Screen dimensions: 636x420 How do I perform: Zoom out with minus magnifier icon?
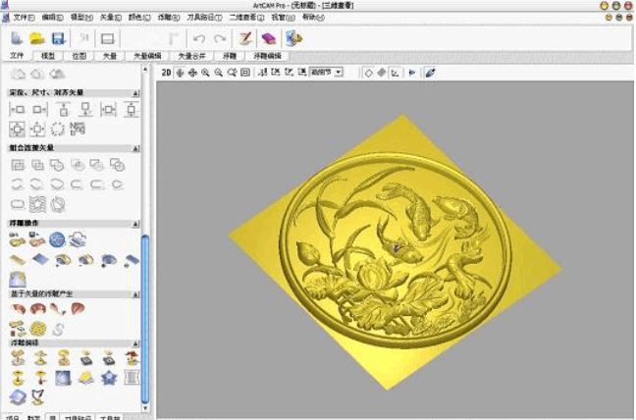(x=219, y=73)
